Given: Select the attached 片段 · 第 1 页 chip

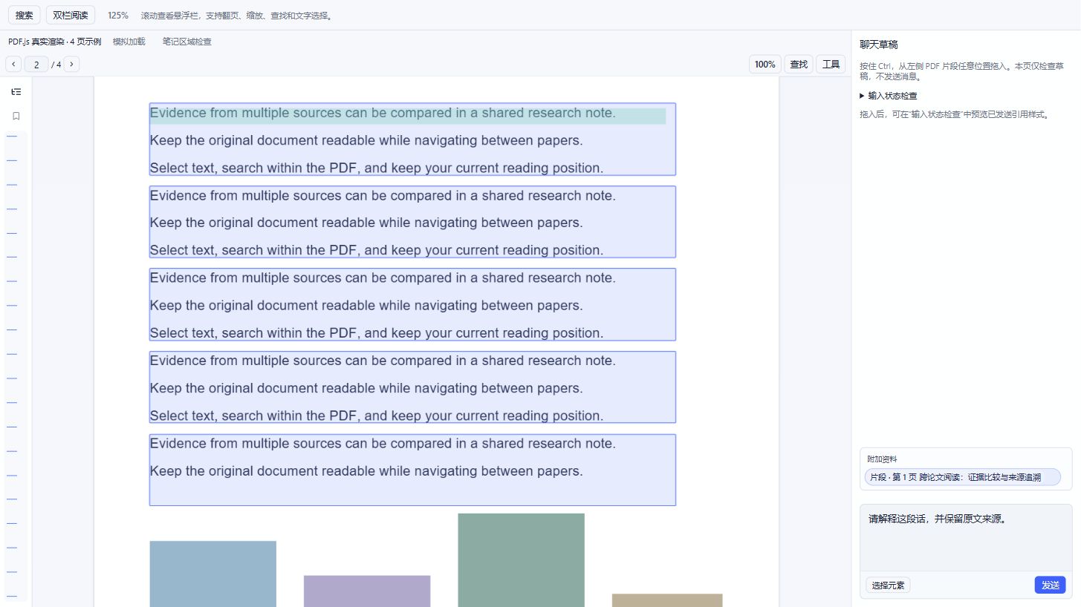Looking at the screenshot, I should pyautogui.click(x=963, y=477).
